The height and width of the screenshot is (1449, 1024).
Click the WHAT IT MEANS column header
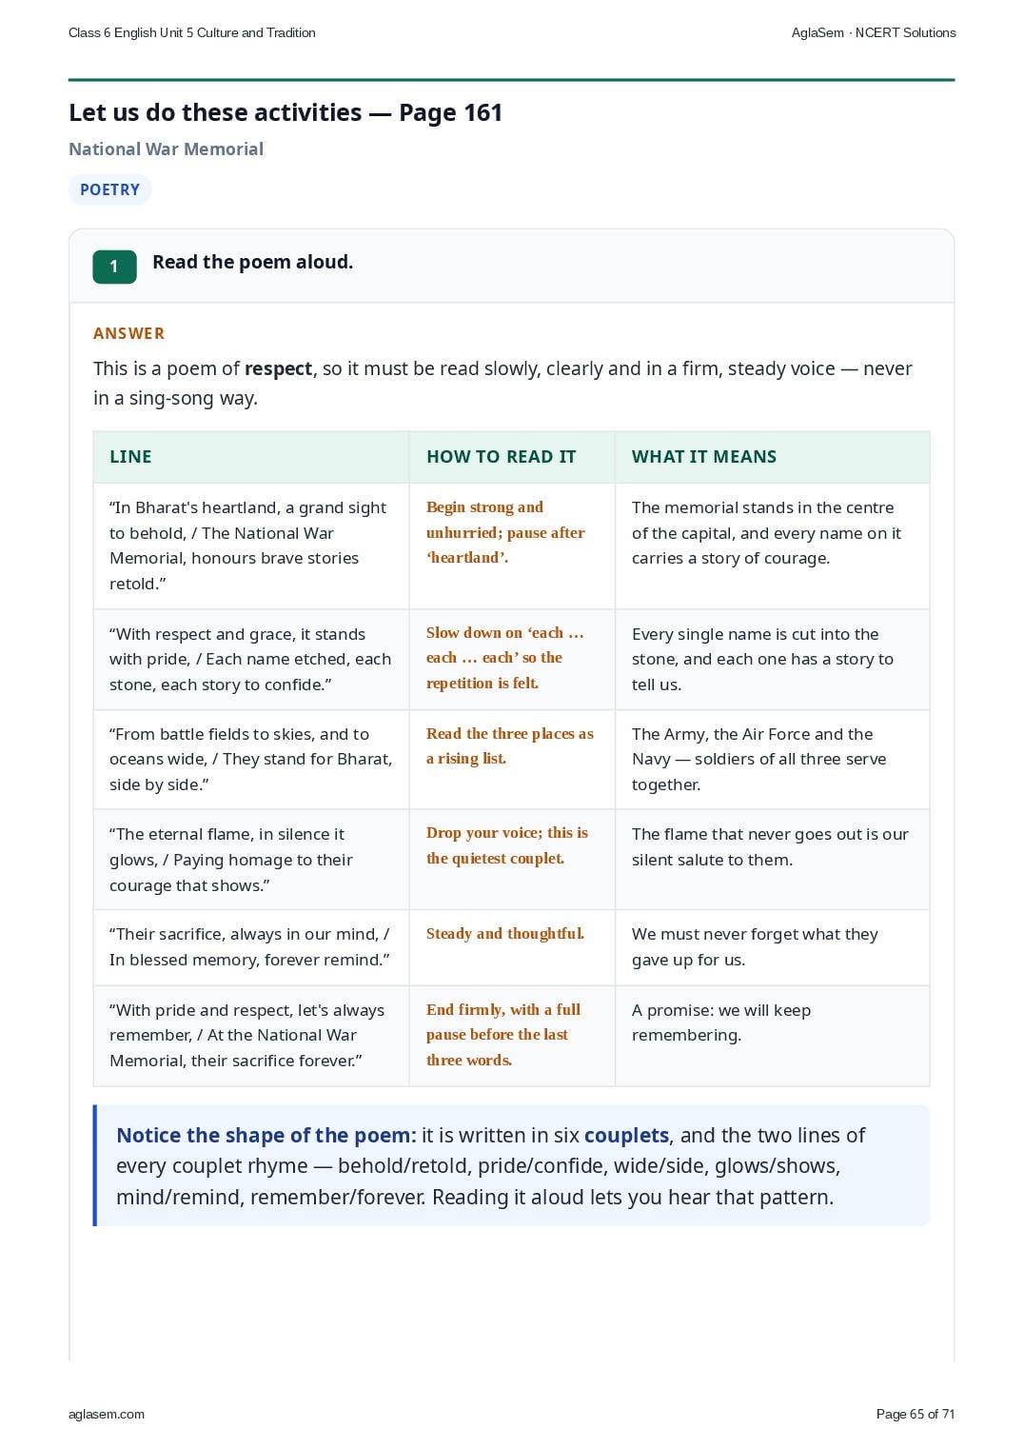(x=704, y=457)
